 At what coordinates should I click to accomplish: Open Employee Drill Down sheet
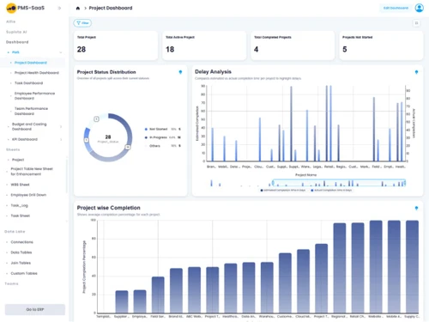pos(28,195)
